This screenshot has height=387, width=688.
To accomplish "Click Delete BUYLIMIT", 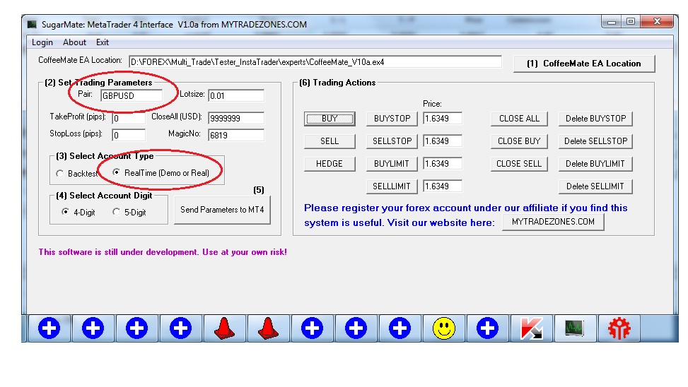I will tap(595, 164).
